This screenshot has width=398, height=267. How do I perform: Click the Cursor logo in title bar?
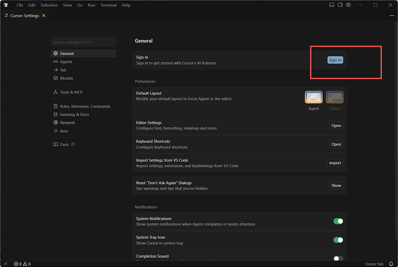[x=6, y=5]
